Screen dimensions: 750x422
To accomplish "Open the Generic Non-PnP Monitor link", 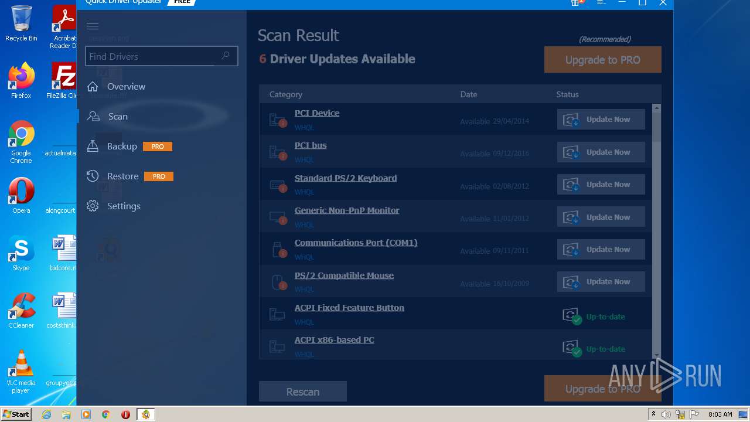I will point(347,210).
